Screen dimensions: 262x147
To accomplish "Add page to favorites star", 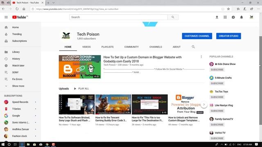I will pos(228,9).
